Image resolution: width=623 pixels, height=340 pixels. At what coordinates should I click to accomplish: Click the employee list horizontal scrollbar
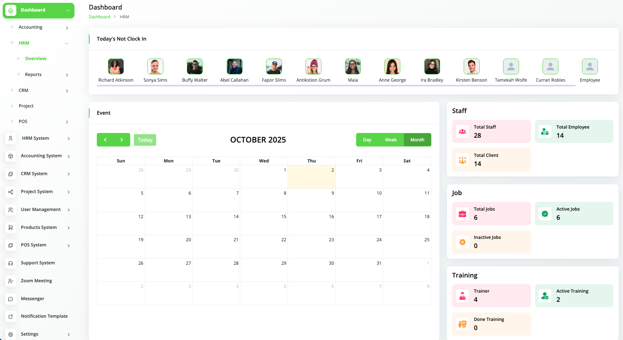click(x=336, y=85)
